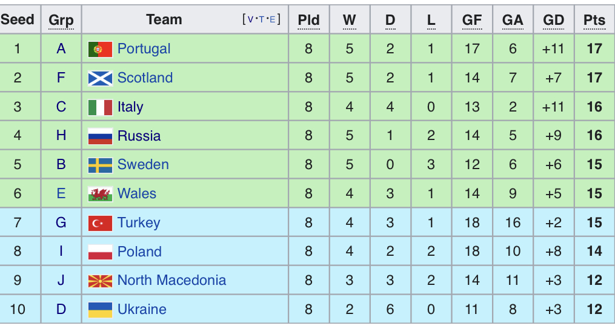The image size is (615, 334).
Task: Click the North Macedonia flag icon
Action: (100, 281)
